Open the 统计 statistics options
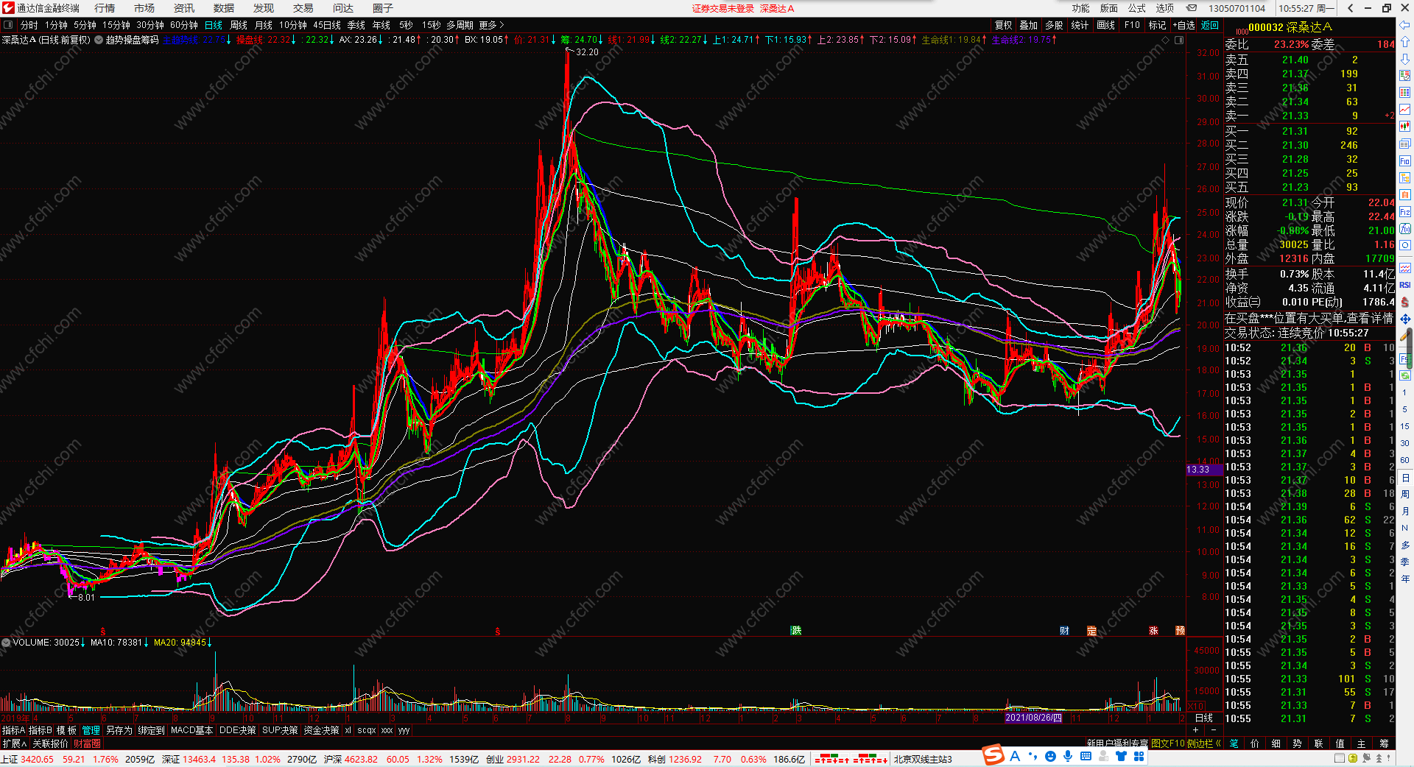Viewport: 1414px width, 767px height. point(1080,25)
